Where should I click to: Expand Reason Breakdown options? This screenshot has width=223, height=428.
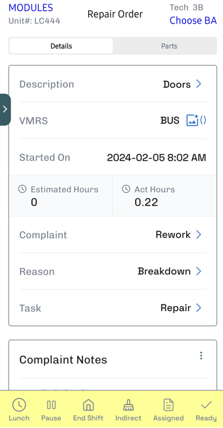(199, 271)
